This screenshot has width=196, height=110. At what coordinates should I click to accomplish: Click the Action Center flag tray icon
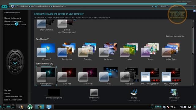point(168,107)
